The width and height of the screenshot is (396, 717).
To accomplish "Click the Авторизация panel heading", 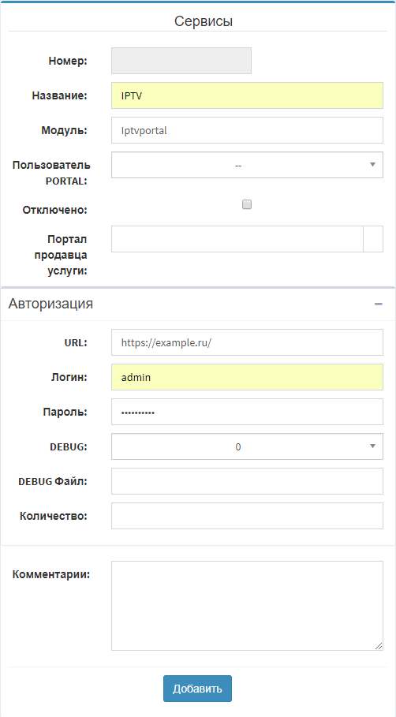I will click(50, 304).
